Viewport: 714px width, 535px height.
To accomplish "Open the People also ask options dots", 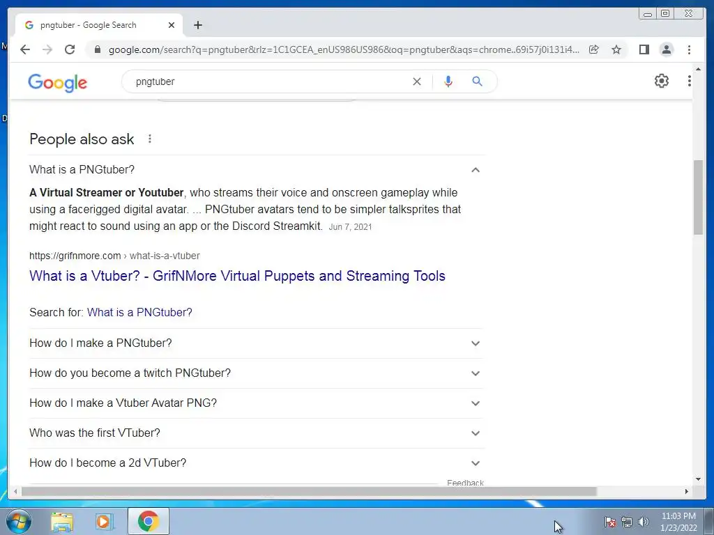I will 150,139.
